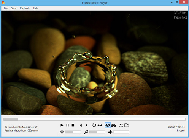Close the Stereoscopic Player window
189x138 pixels.
click(184, 2)
